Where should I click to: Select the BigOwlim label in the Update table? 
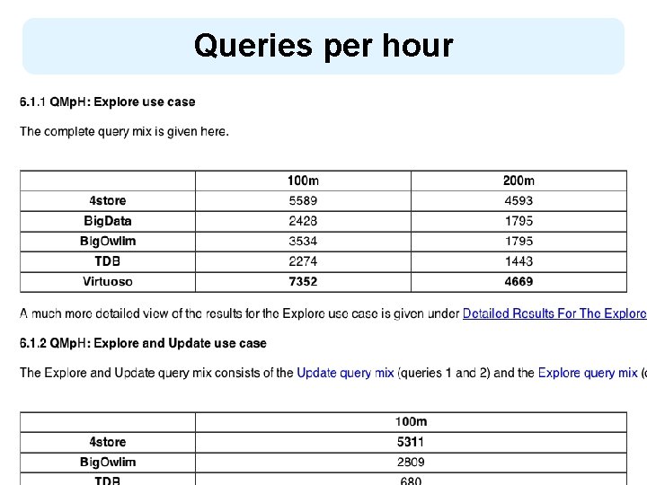108,463
